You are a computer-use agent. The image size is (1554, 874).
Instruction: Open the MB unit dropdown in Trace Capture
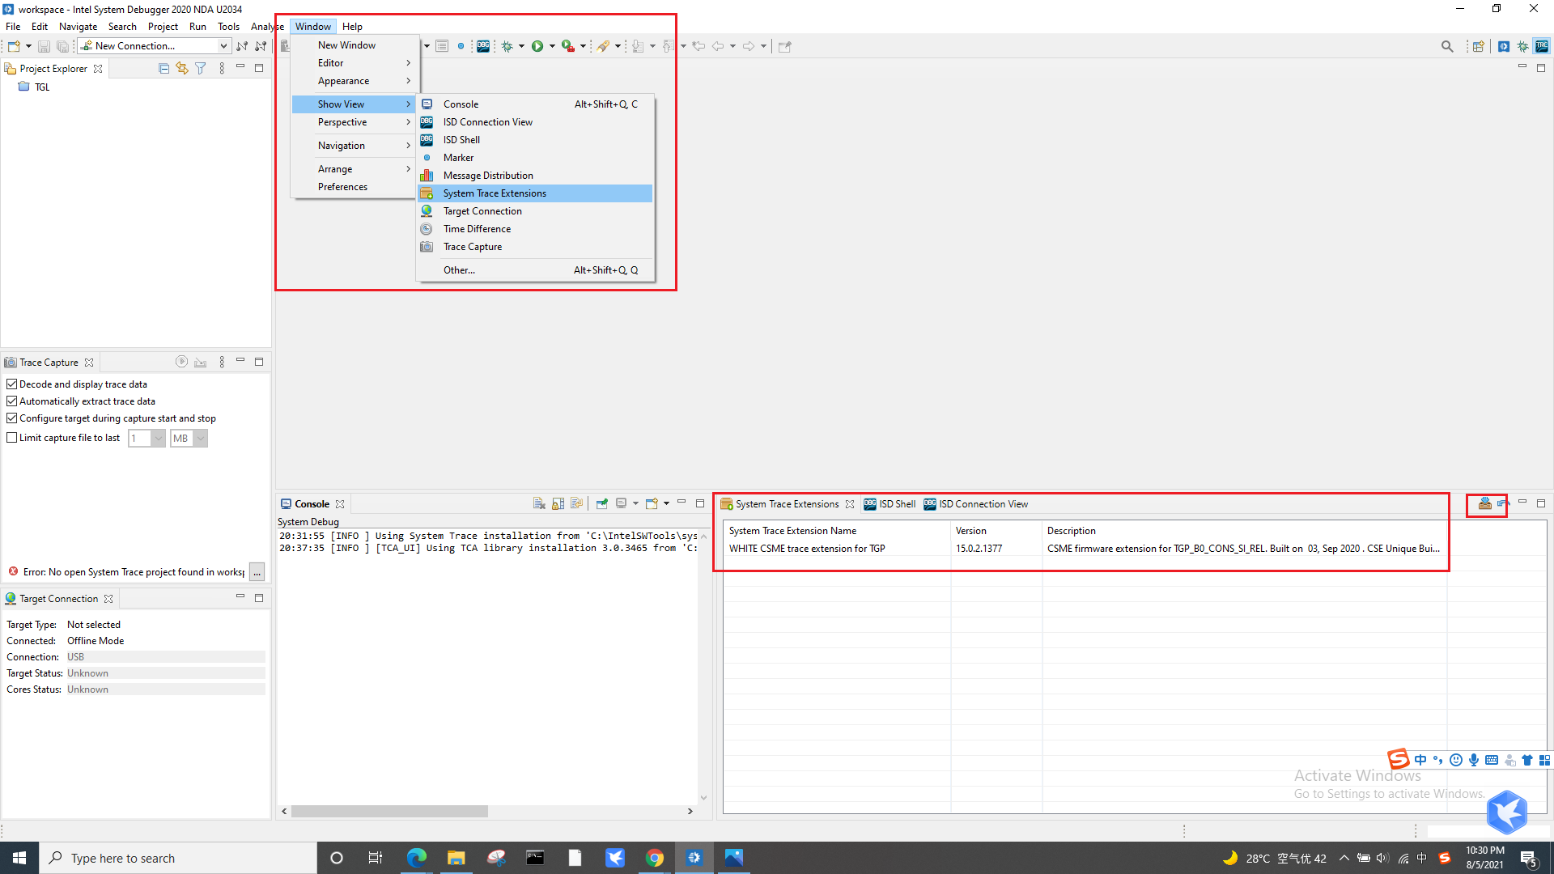tap(198, 438)
